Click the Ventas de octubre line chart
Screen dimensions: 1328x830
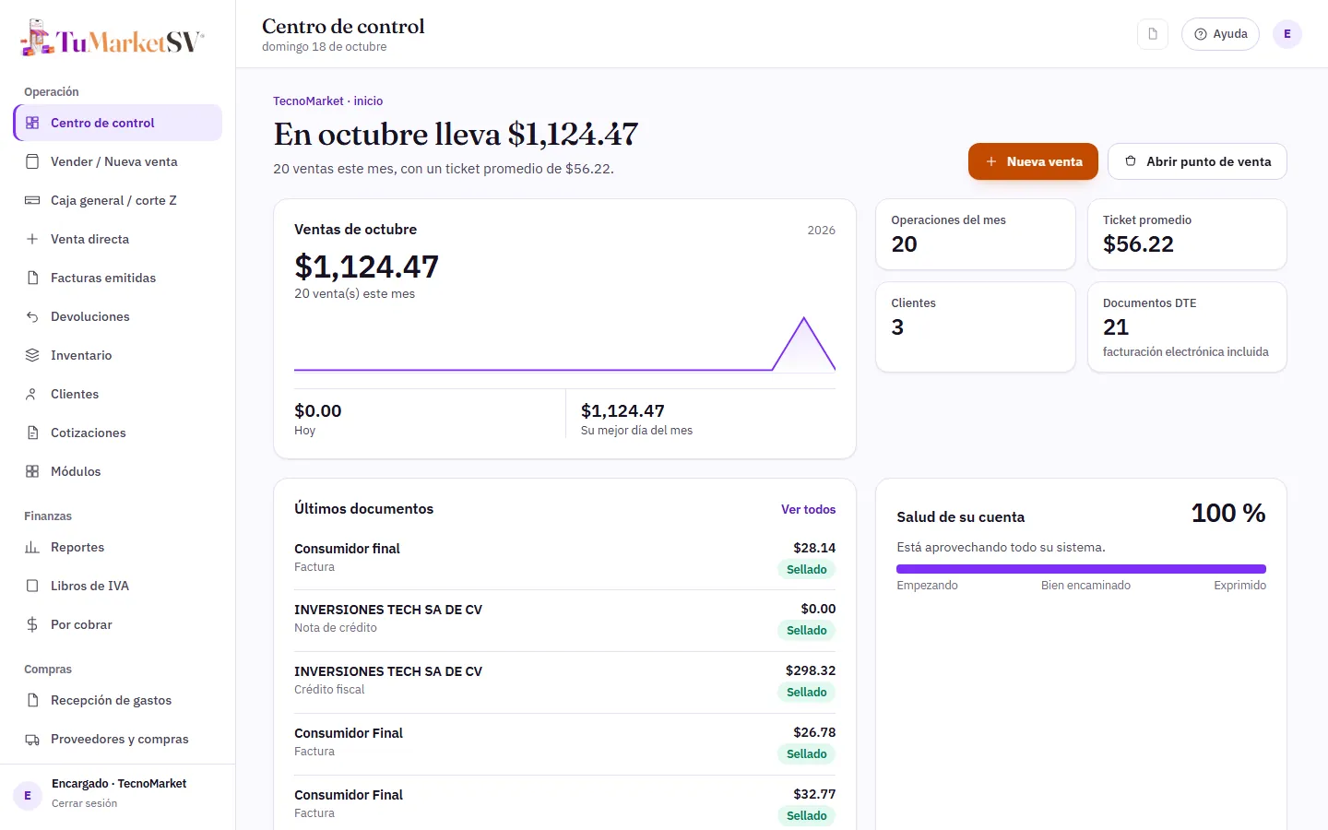coord(564,344)
